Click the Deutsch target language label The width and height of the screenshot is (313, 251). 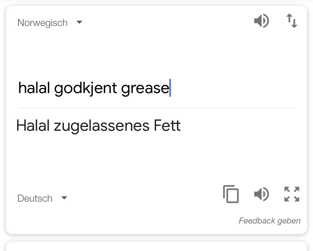tap(35, 198)
